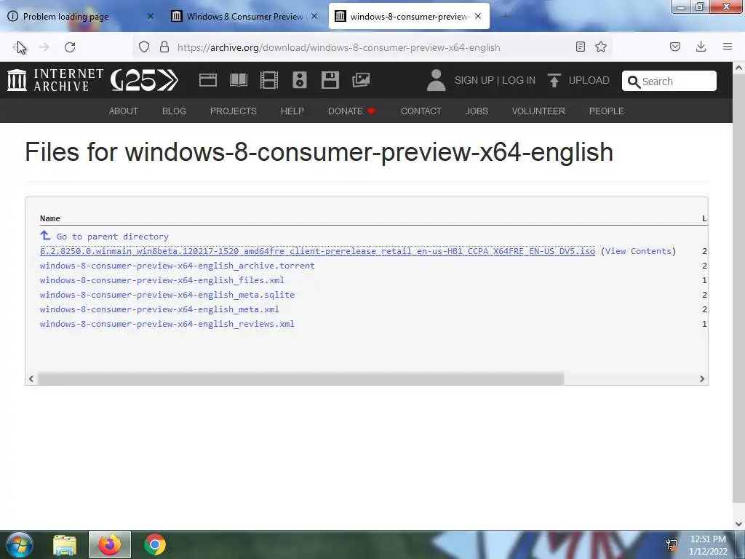This screenshot has width=745, height=559.
Task: Reload the current page
Action: tap(70, 47)
